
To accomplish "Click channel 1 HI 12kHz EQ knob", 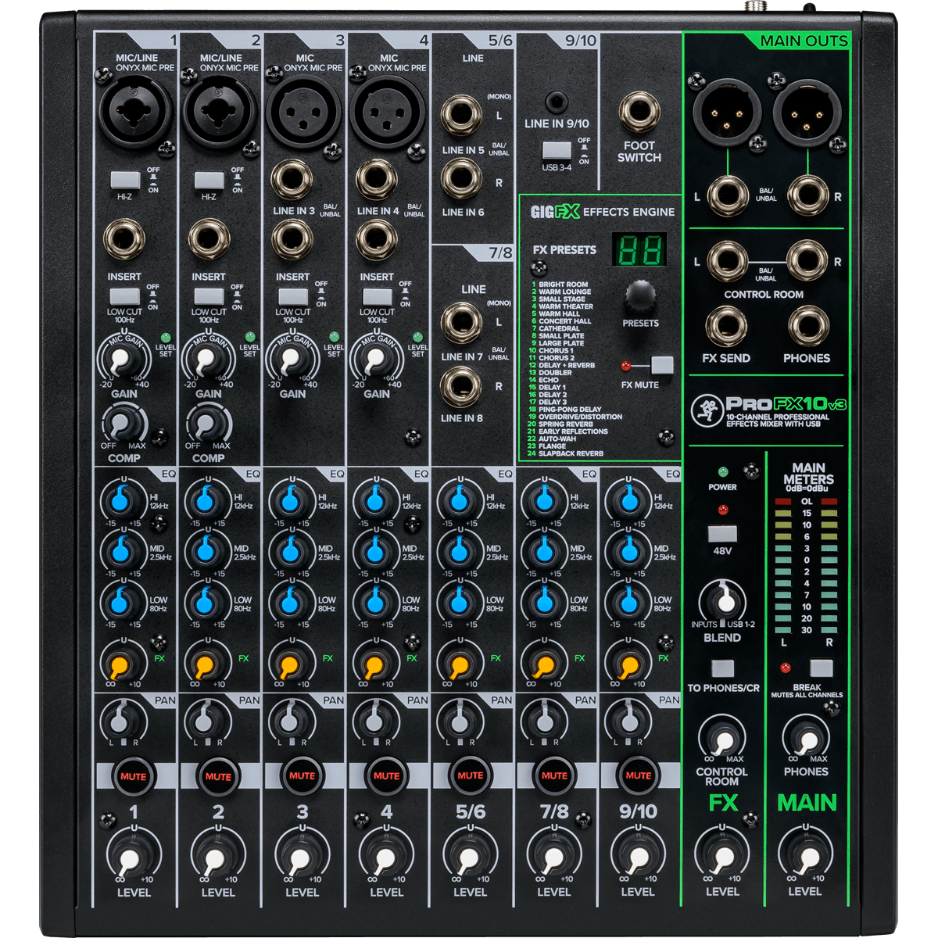I will (x=121, y=500).
